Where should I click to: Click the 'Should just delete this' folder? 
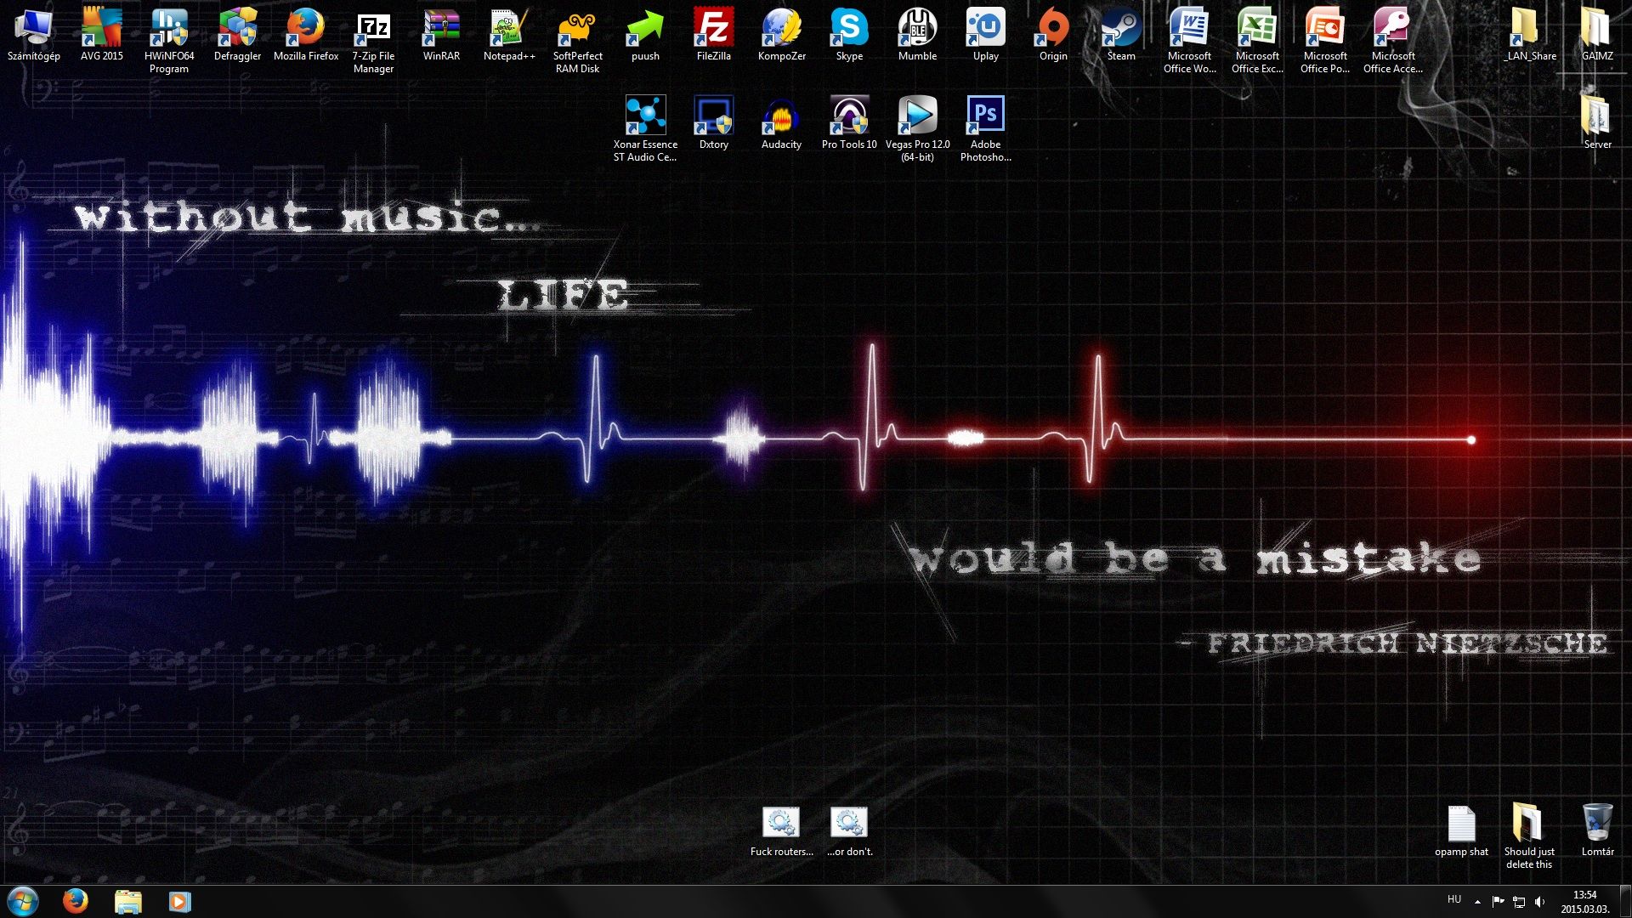[1528, 824]
